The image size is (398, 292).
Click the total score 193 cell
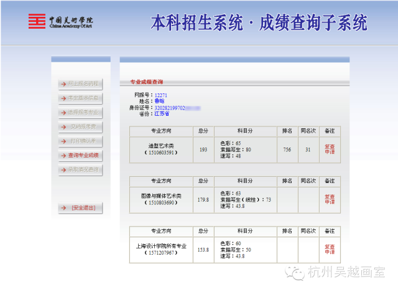pos(203,149)
